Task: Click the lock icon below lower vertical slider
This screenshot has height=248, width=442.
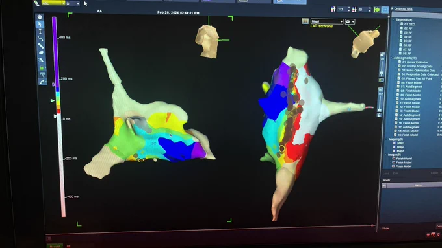Action: coord(380,115)
